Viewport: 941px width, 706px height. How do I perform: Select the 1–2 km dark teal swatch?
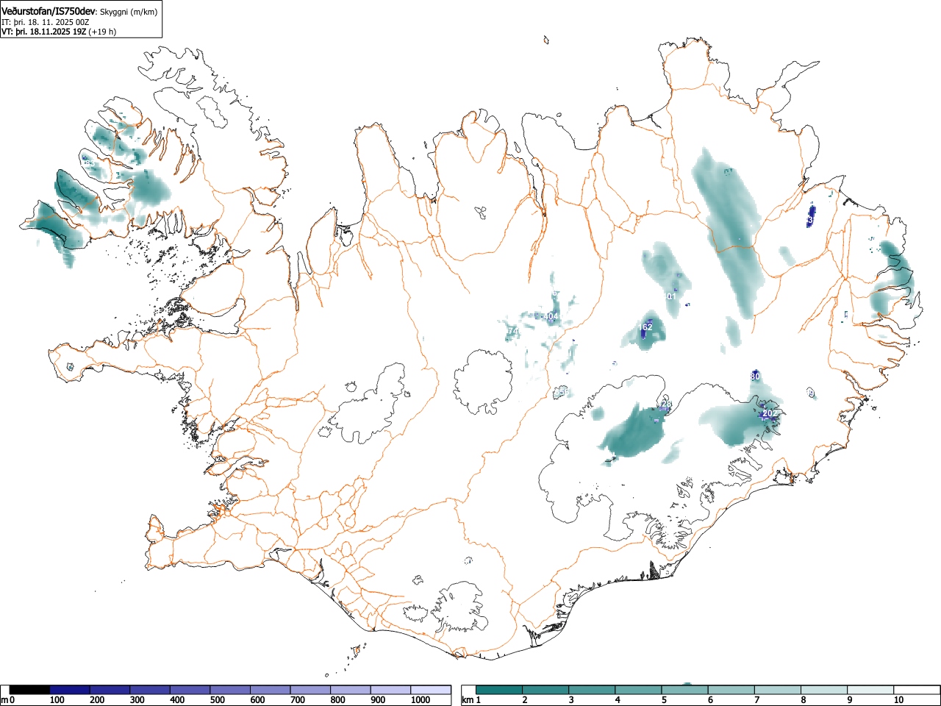[x=500, y=690]
